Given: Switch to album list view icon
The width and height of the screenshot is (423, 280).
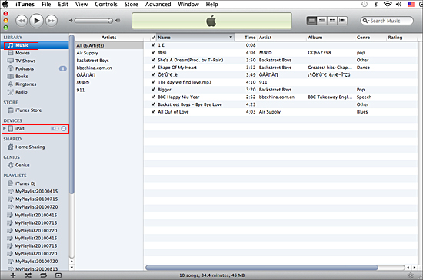Looking at the screenshot, I should [321, 21].
